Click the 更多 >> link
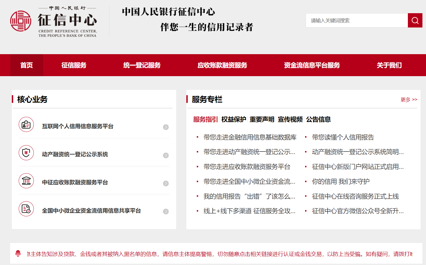 [409, 100]
